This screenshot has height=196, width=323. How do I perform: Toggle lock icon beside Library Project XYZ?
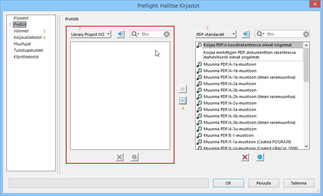tap(120, 34)
